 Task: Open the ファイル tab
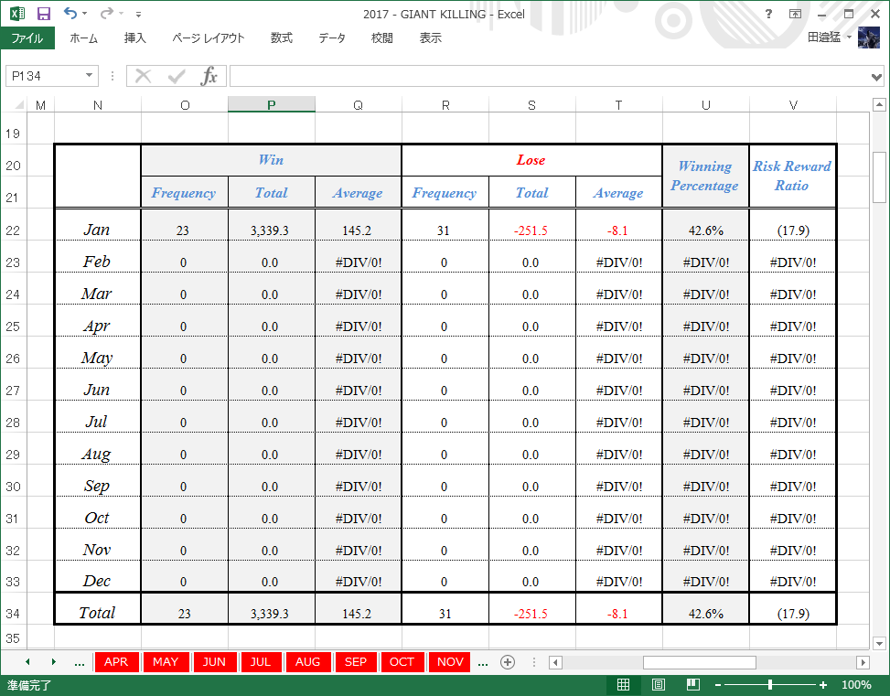[x=27, y=38]
